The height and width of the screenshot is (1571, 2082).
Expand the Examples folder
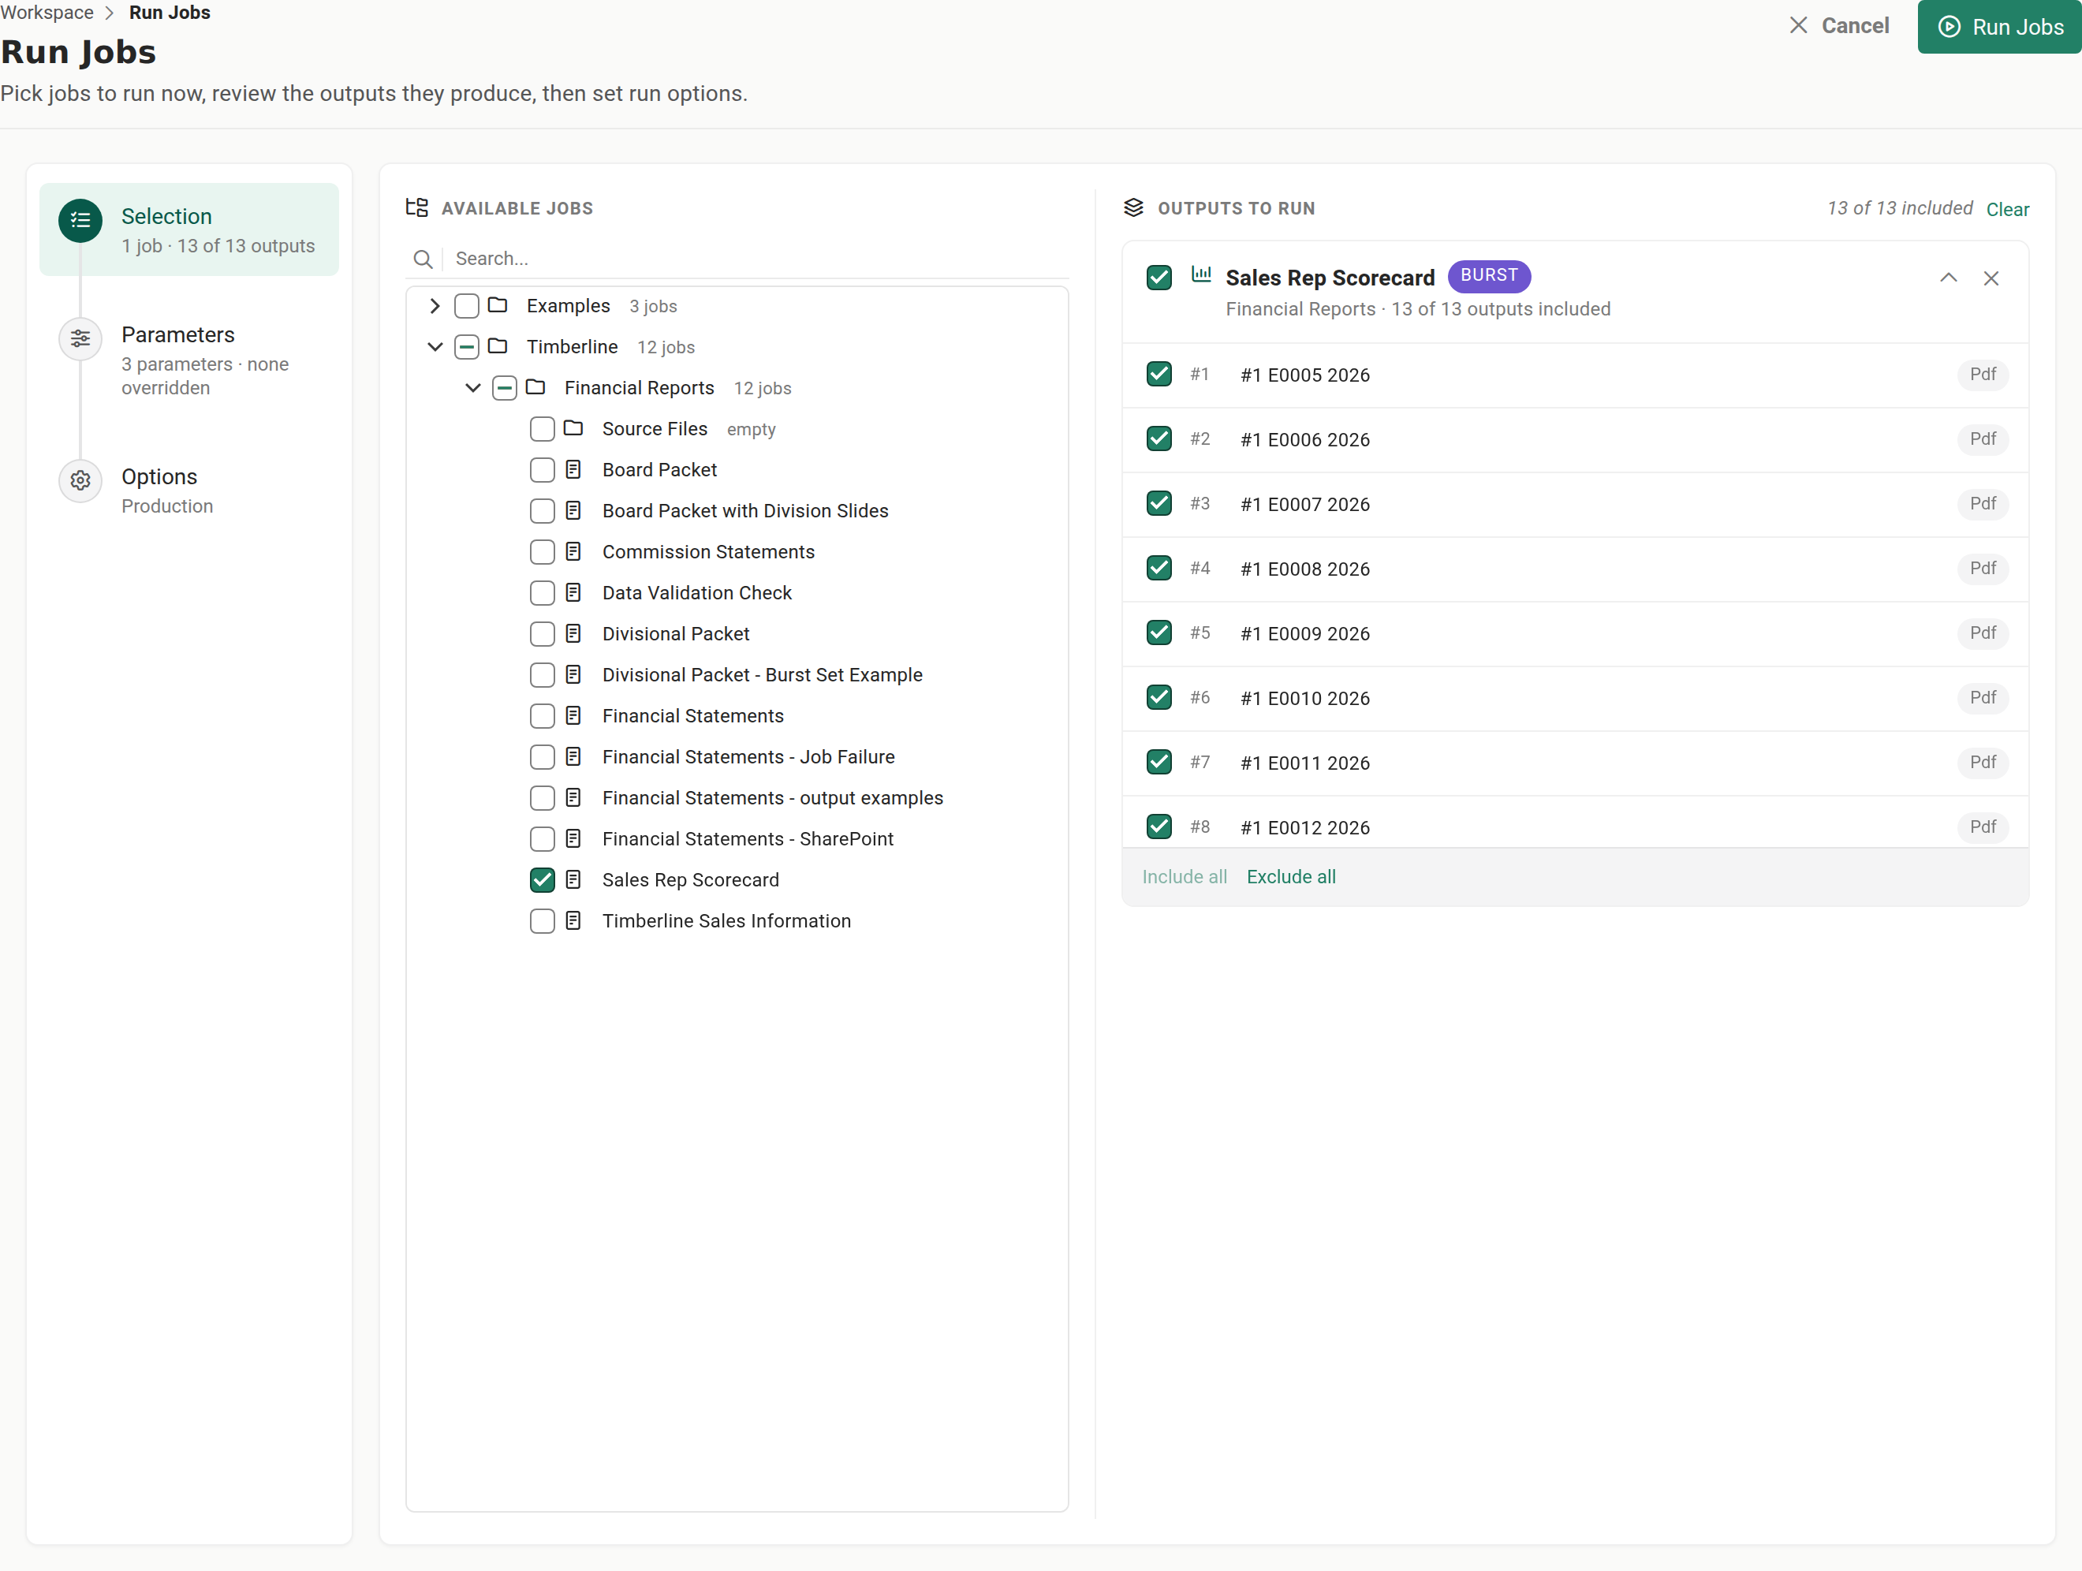pos(435,306)
